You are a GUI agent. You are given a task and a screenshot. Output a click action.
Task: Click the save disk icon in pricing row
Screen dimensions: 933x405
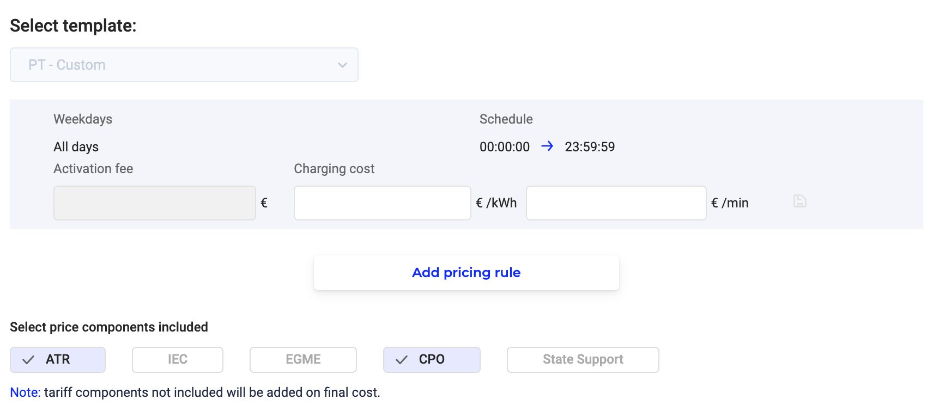coord(799,201)
